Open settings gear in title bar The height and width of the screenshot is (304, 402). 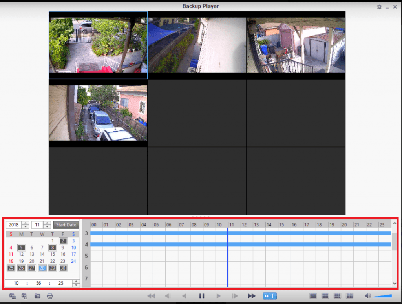pyautogui.click(x=379, y=7)
